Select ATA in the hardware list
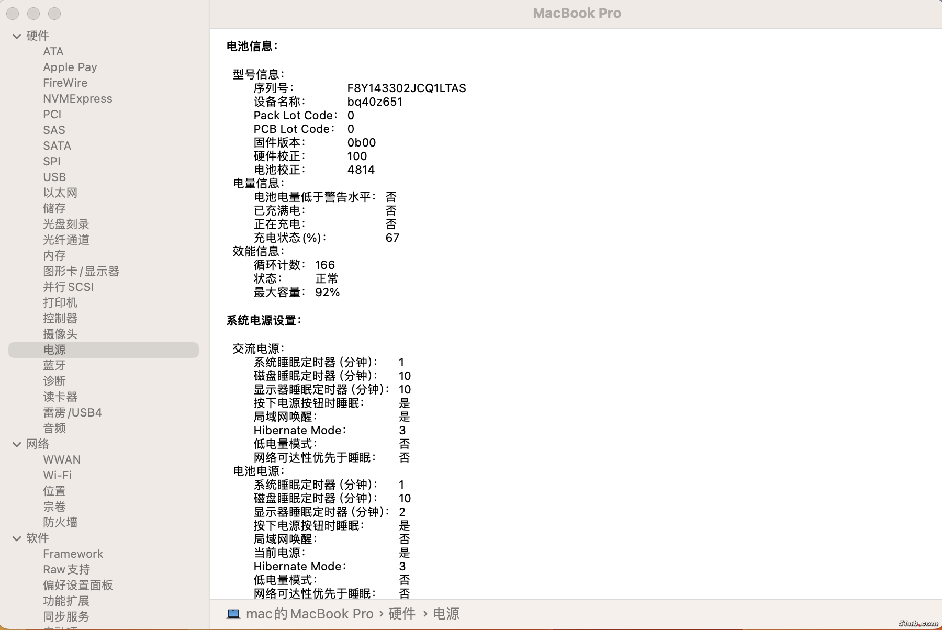942x630 pixels. (x=53, y=51)
